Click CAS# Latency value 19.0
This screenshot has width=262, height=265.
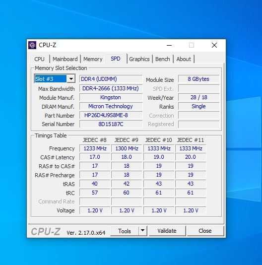(x=159, y=157)
